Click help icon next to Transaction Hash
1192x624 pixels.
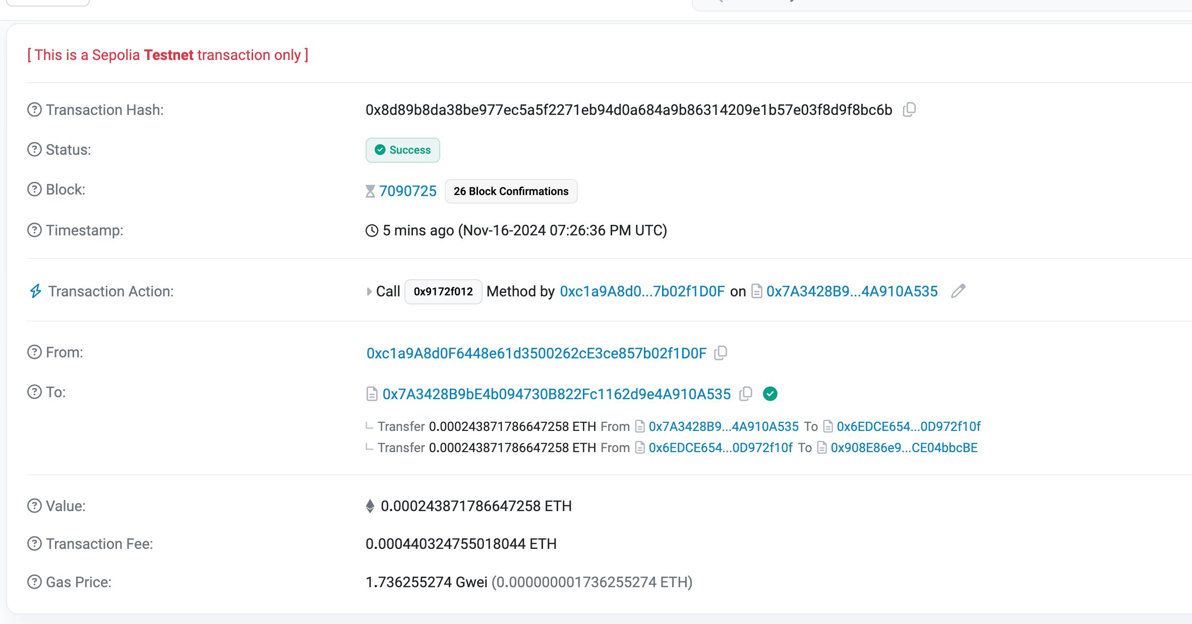34,109
